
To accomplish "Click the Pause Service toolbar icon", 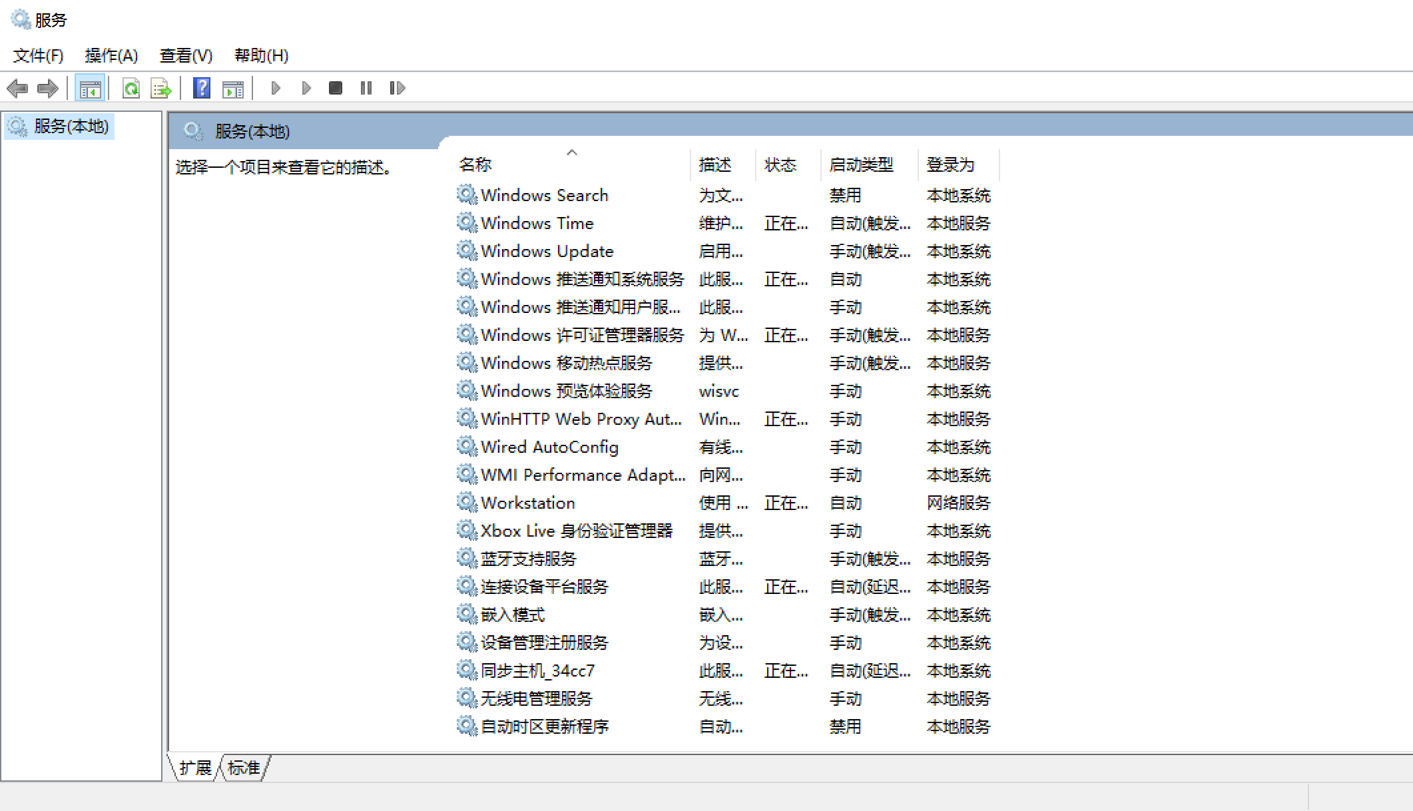I will [x=366, y=88].
